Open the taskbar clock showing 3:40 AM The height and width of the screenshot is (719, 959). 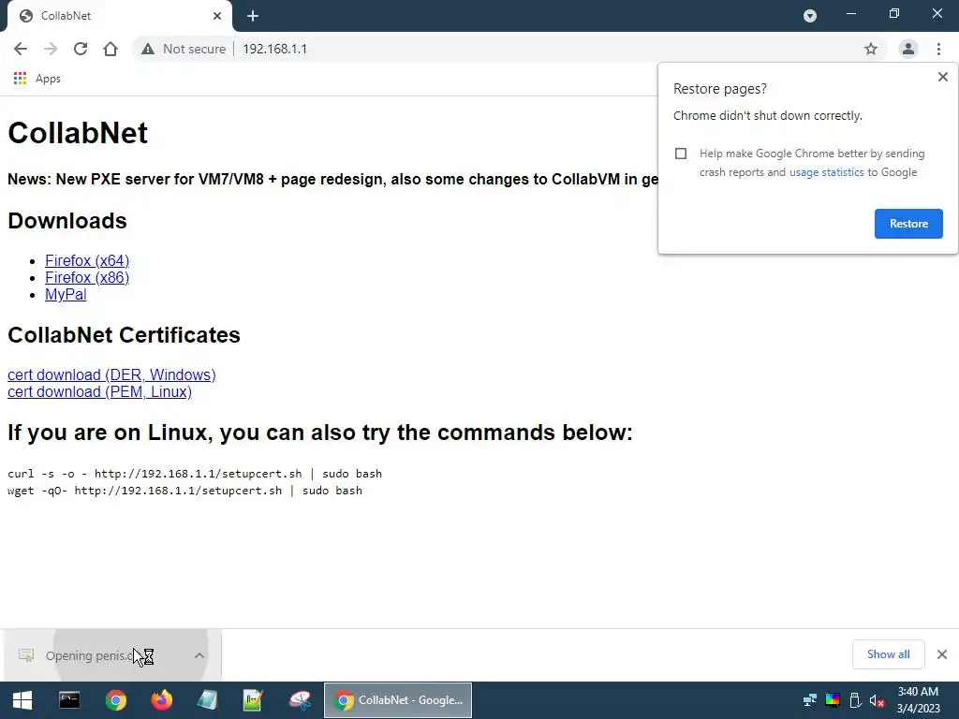(918, 700)
